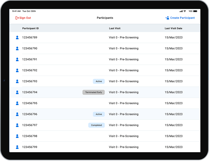This screenshot has width=210, height=161.
Task: Click person icon for participant 123456794
Action: point(17,93)
